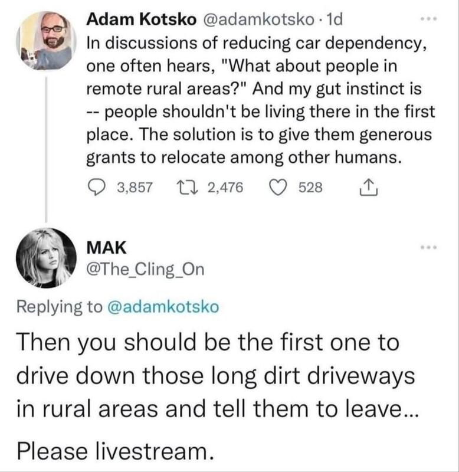Click the reply text about long dirt driveways
The width and height of the screenshot is (459, 472).
click(x=218, y=376)
